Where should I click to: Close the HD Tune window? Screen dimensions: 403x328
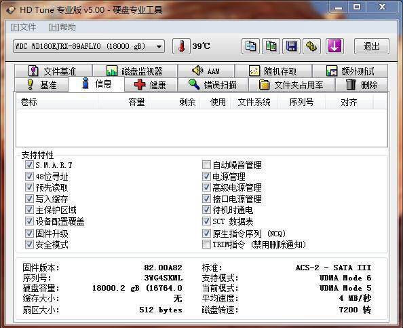click(x=382, y=7)
